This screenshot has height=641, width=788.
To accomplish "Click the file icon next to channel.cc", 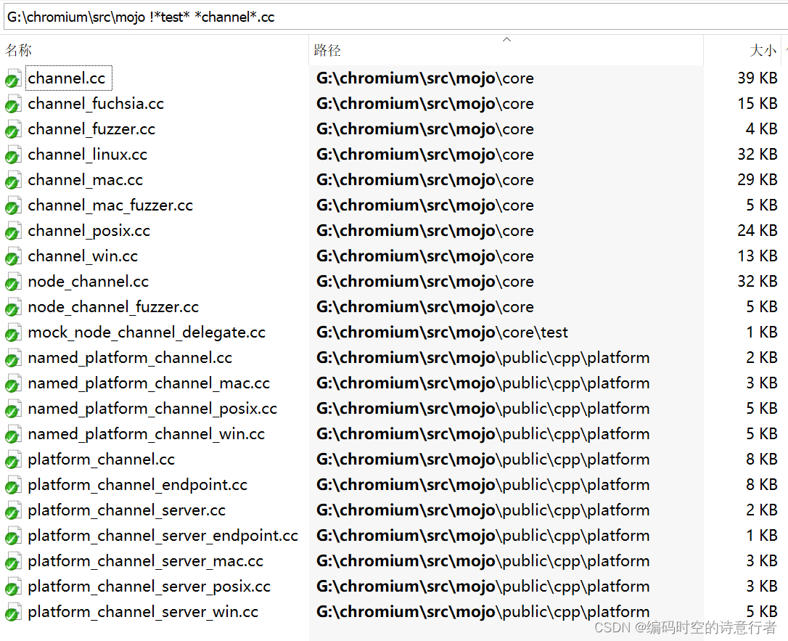I will tap(13, 79).
